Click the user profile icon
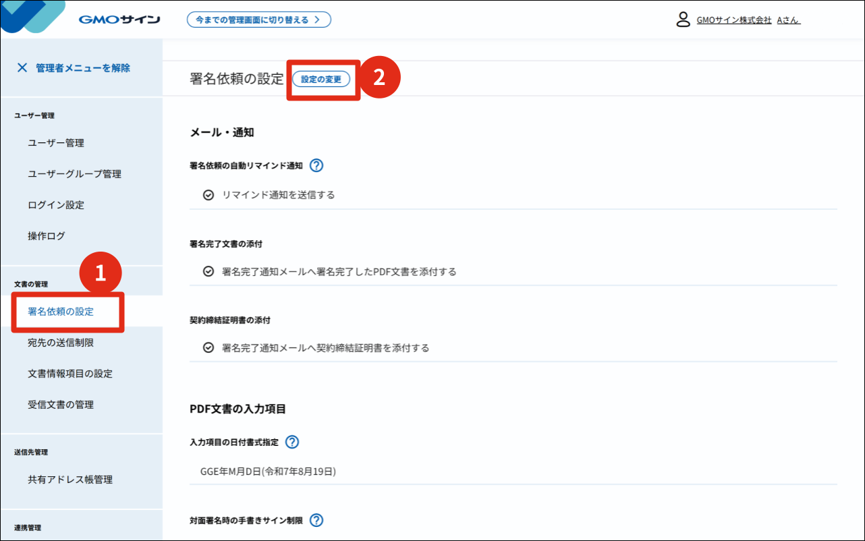The width and height of the screenshot is (865, 541). point(683,20)
